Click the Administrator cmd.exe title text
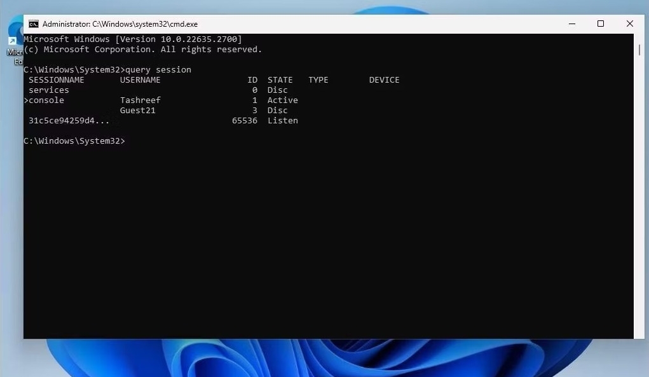The height and width of the screenshot is (377, 649). point(120,24)
